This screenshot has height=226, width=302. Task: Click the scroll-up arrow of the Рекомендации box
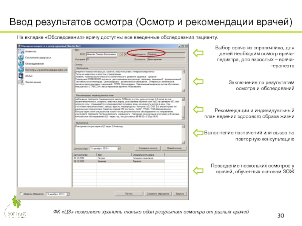coord(183,99)
